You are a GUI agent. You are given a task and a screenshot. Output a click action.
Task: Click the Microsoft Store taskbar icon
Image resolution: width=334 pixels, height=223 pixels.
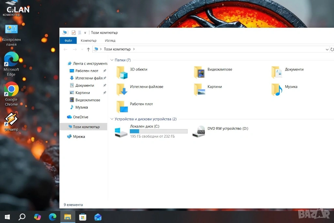point(83,217)
